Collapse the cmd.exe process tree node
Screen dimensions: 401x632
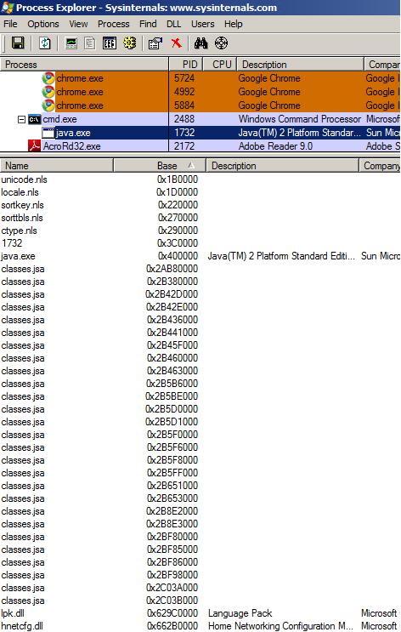21,119
